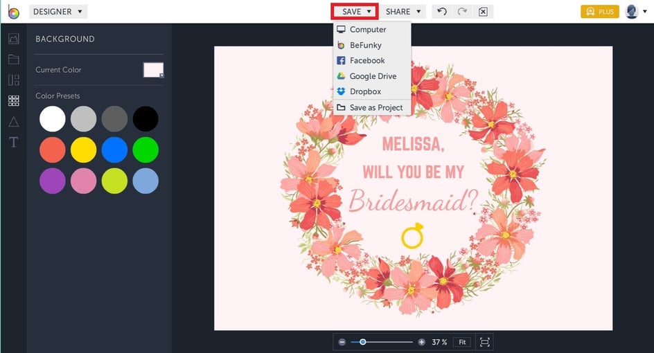654x353 pixels.
Task: Open the folder-shaped sidebar icon
Action: 14,60
